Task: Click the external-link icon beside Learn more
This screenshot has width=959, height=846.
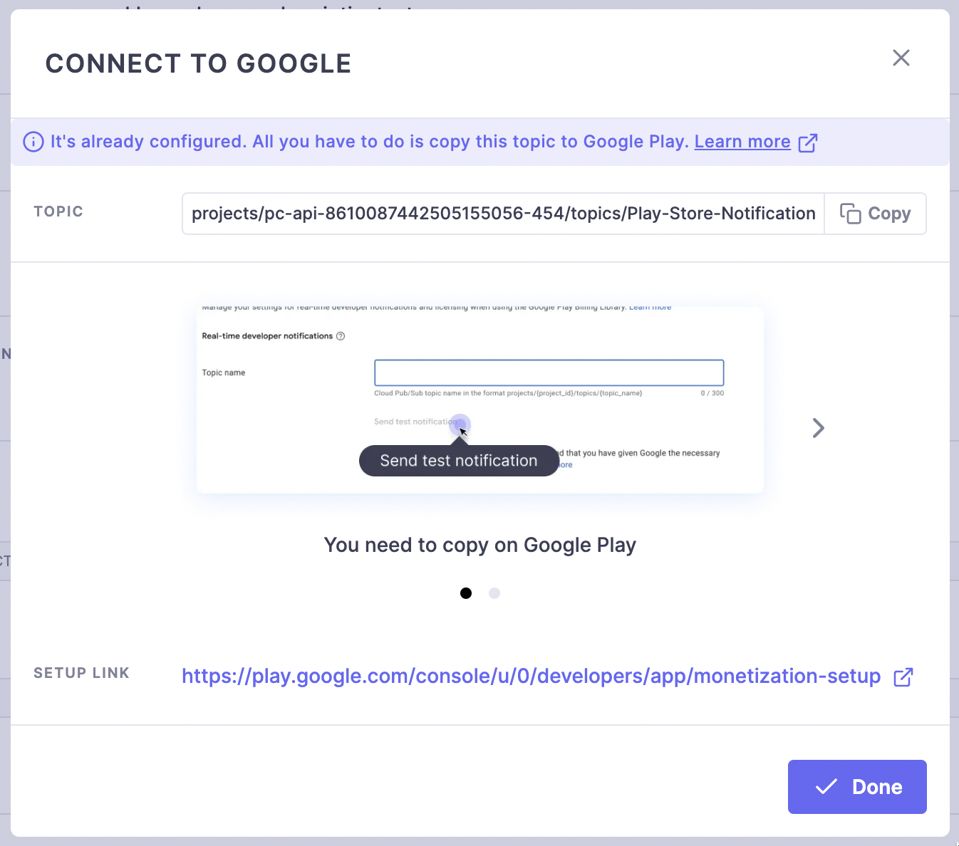Action: 808,142
